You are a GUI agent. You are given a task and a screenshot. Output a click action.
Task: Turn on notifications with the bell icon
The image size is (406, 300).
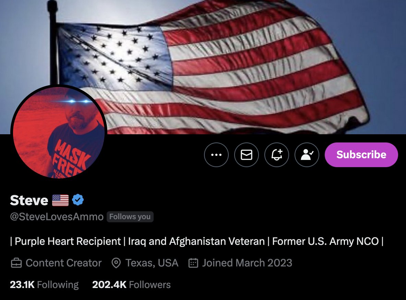[276, 155]
